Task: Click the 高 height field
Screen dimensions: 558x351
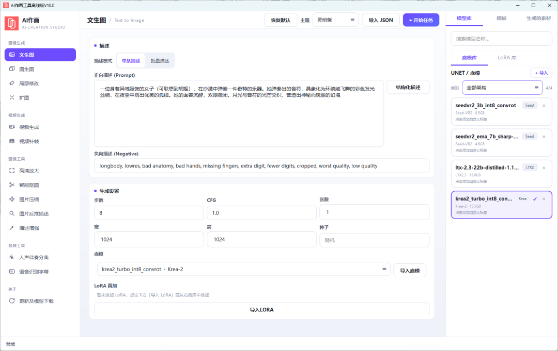Action: (261, 240)
